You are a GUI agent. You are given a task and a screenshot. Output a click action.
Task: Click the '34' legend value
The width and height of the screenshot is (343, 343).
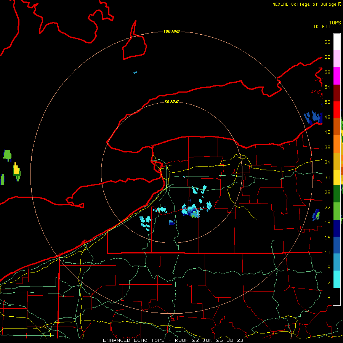(327, 162)
